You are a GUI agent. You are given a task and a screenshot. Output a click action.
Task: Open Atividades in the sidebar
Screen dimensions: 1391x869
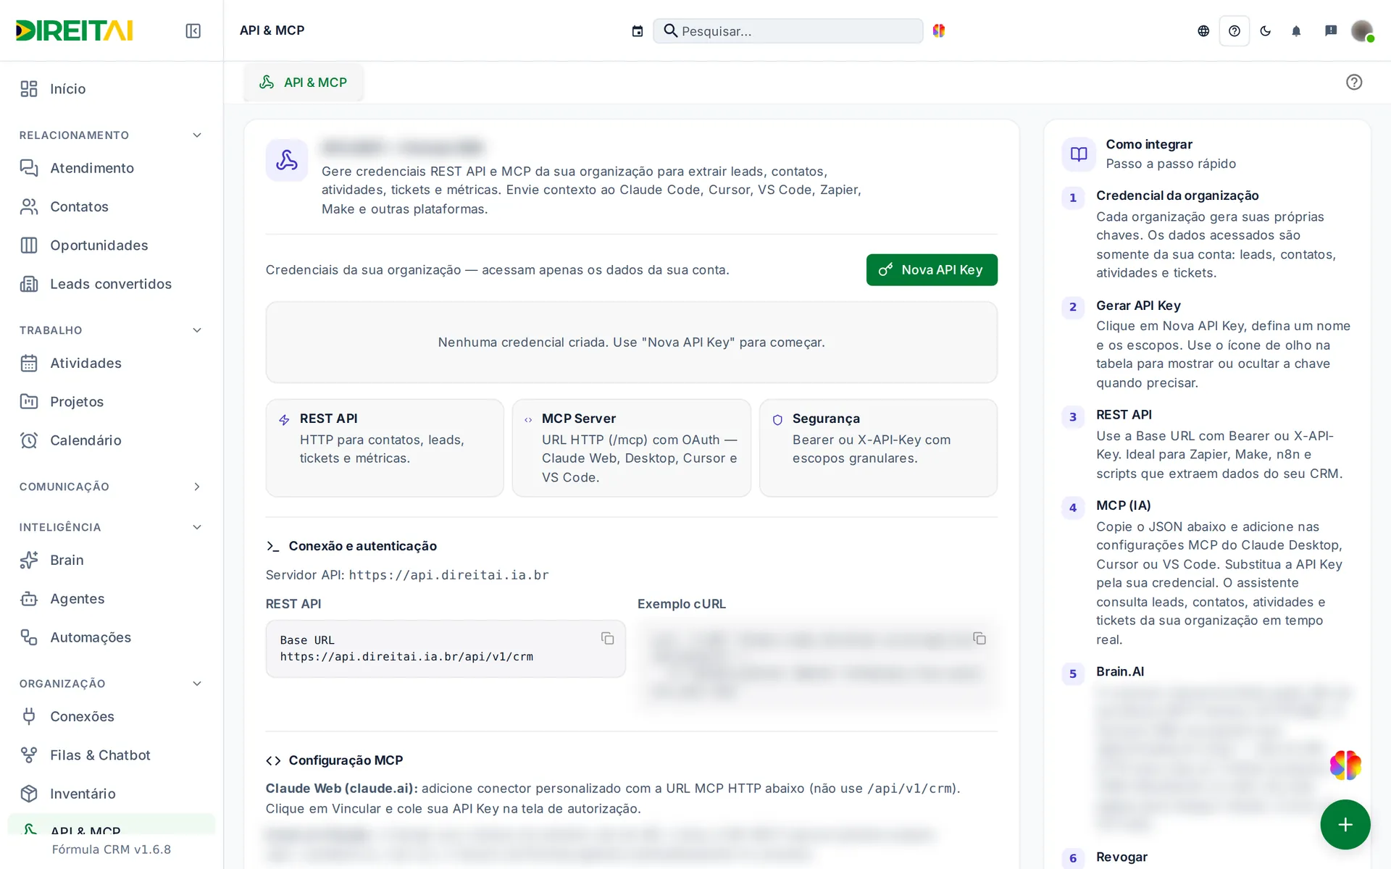pos(112,363)
